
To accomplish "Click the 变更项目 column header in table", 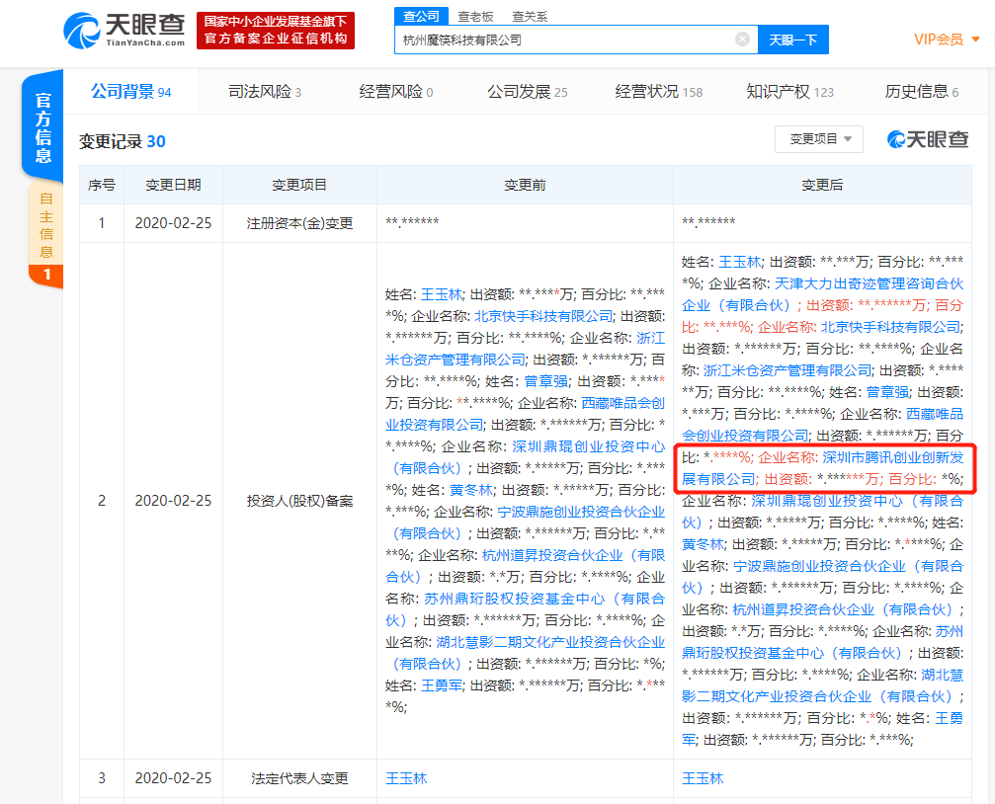I will pos(299,185).
